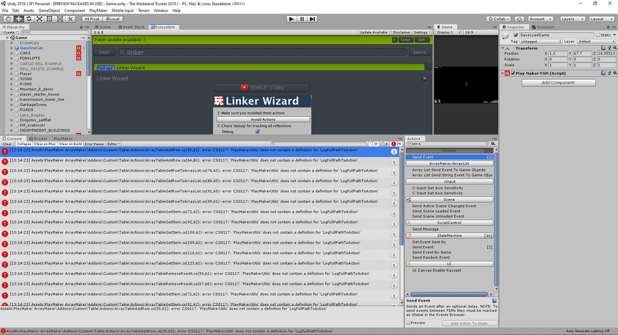Select the Scale tool in toolbar
The width and height of the screenshot is (618, 335).
39,19
